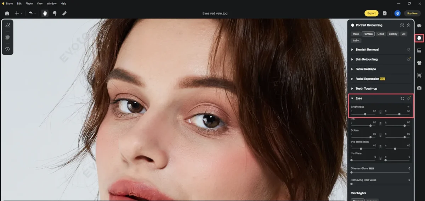
Task: Open the camera tethering panel
Action: pyautogui.click(x=419, y=88)
